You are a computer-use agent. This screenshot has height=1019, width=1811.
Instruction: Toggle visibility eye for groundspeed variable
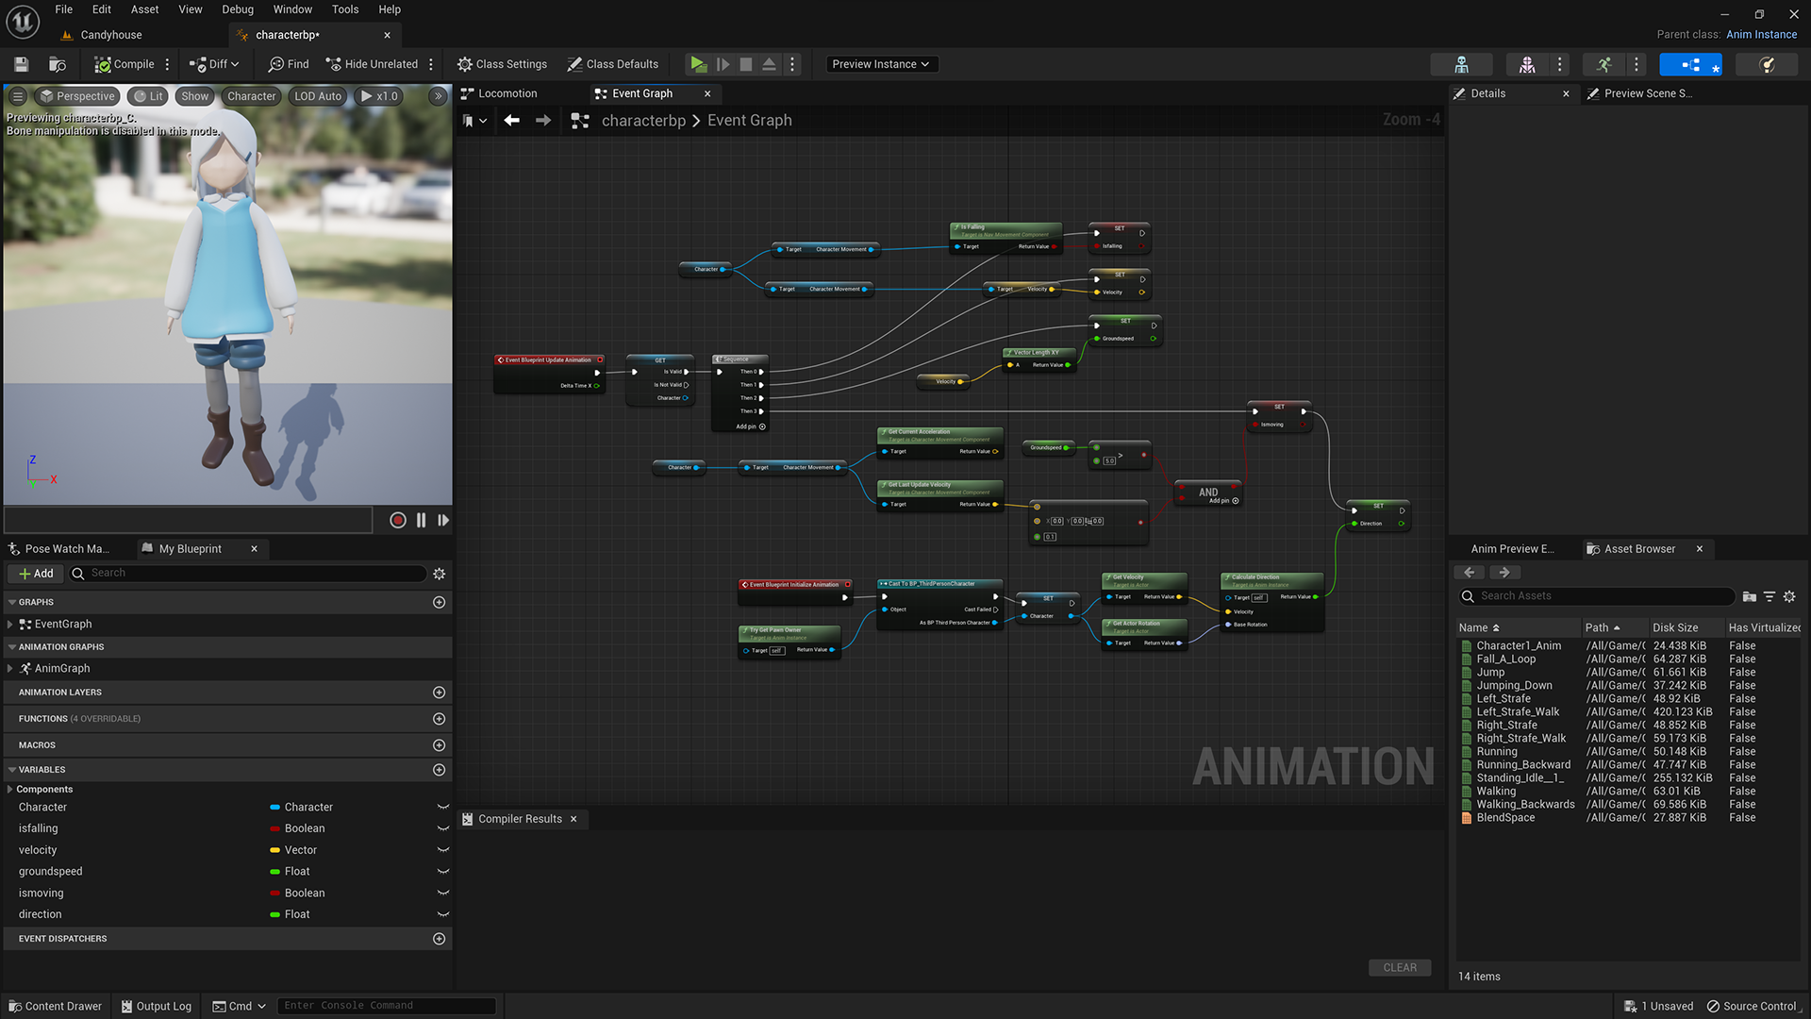pyautogui.click(x=442, y=872)
